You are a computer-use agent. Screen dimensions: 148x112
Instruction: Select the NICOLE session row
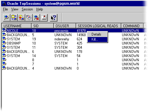[x=75, y=30]
